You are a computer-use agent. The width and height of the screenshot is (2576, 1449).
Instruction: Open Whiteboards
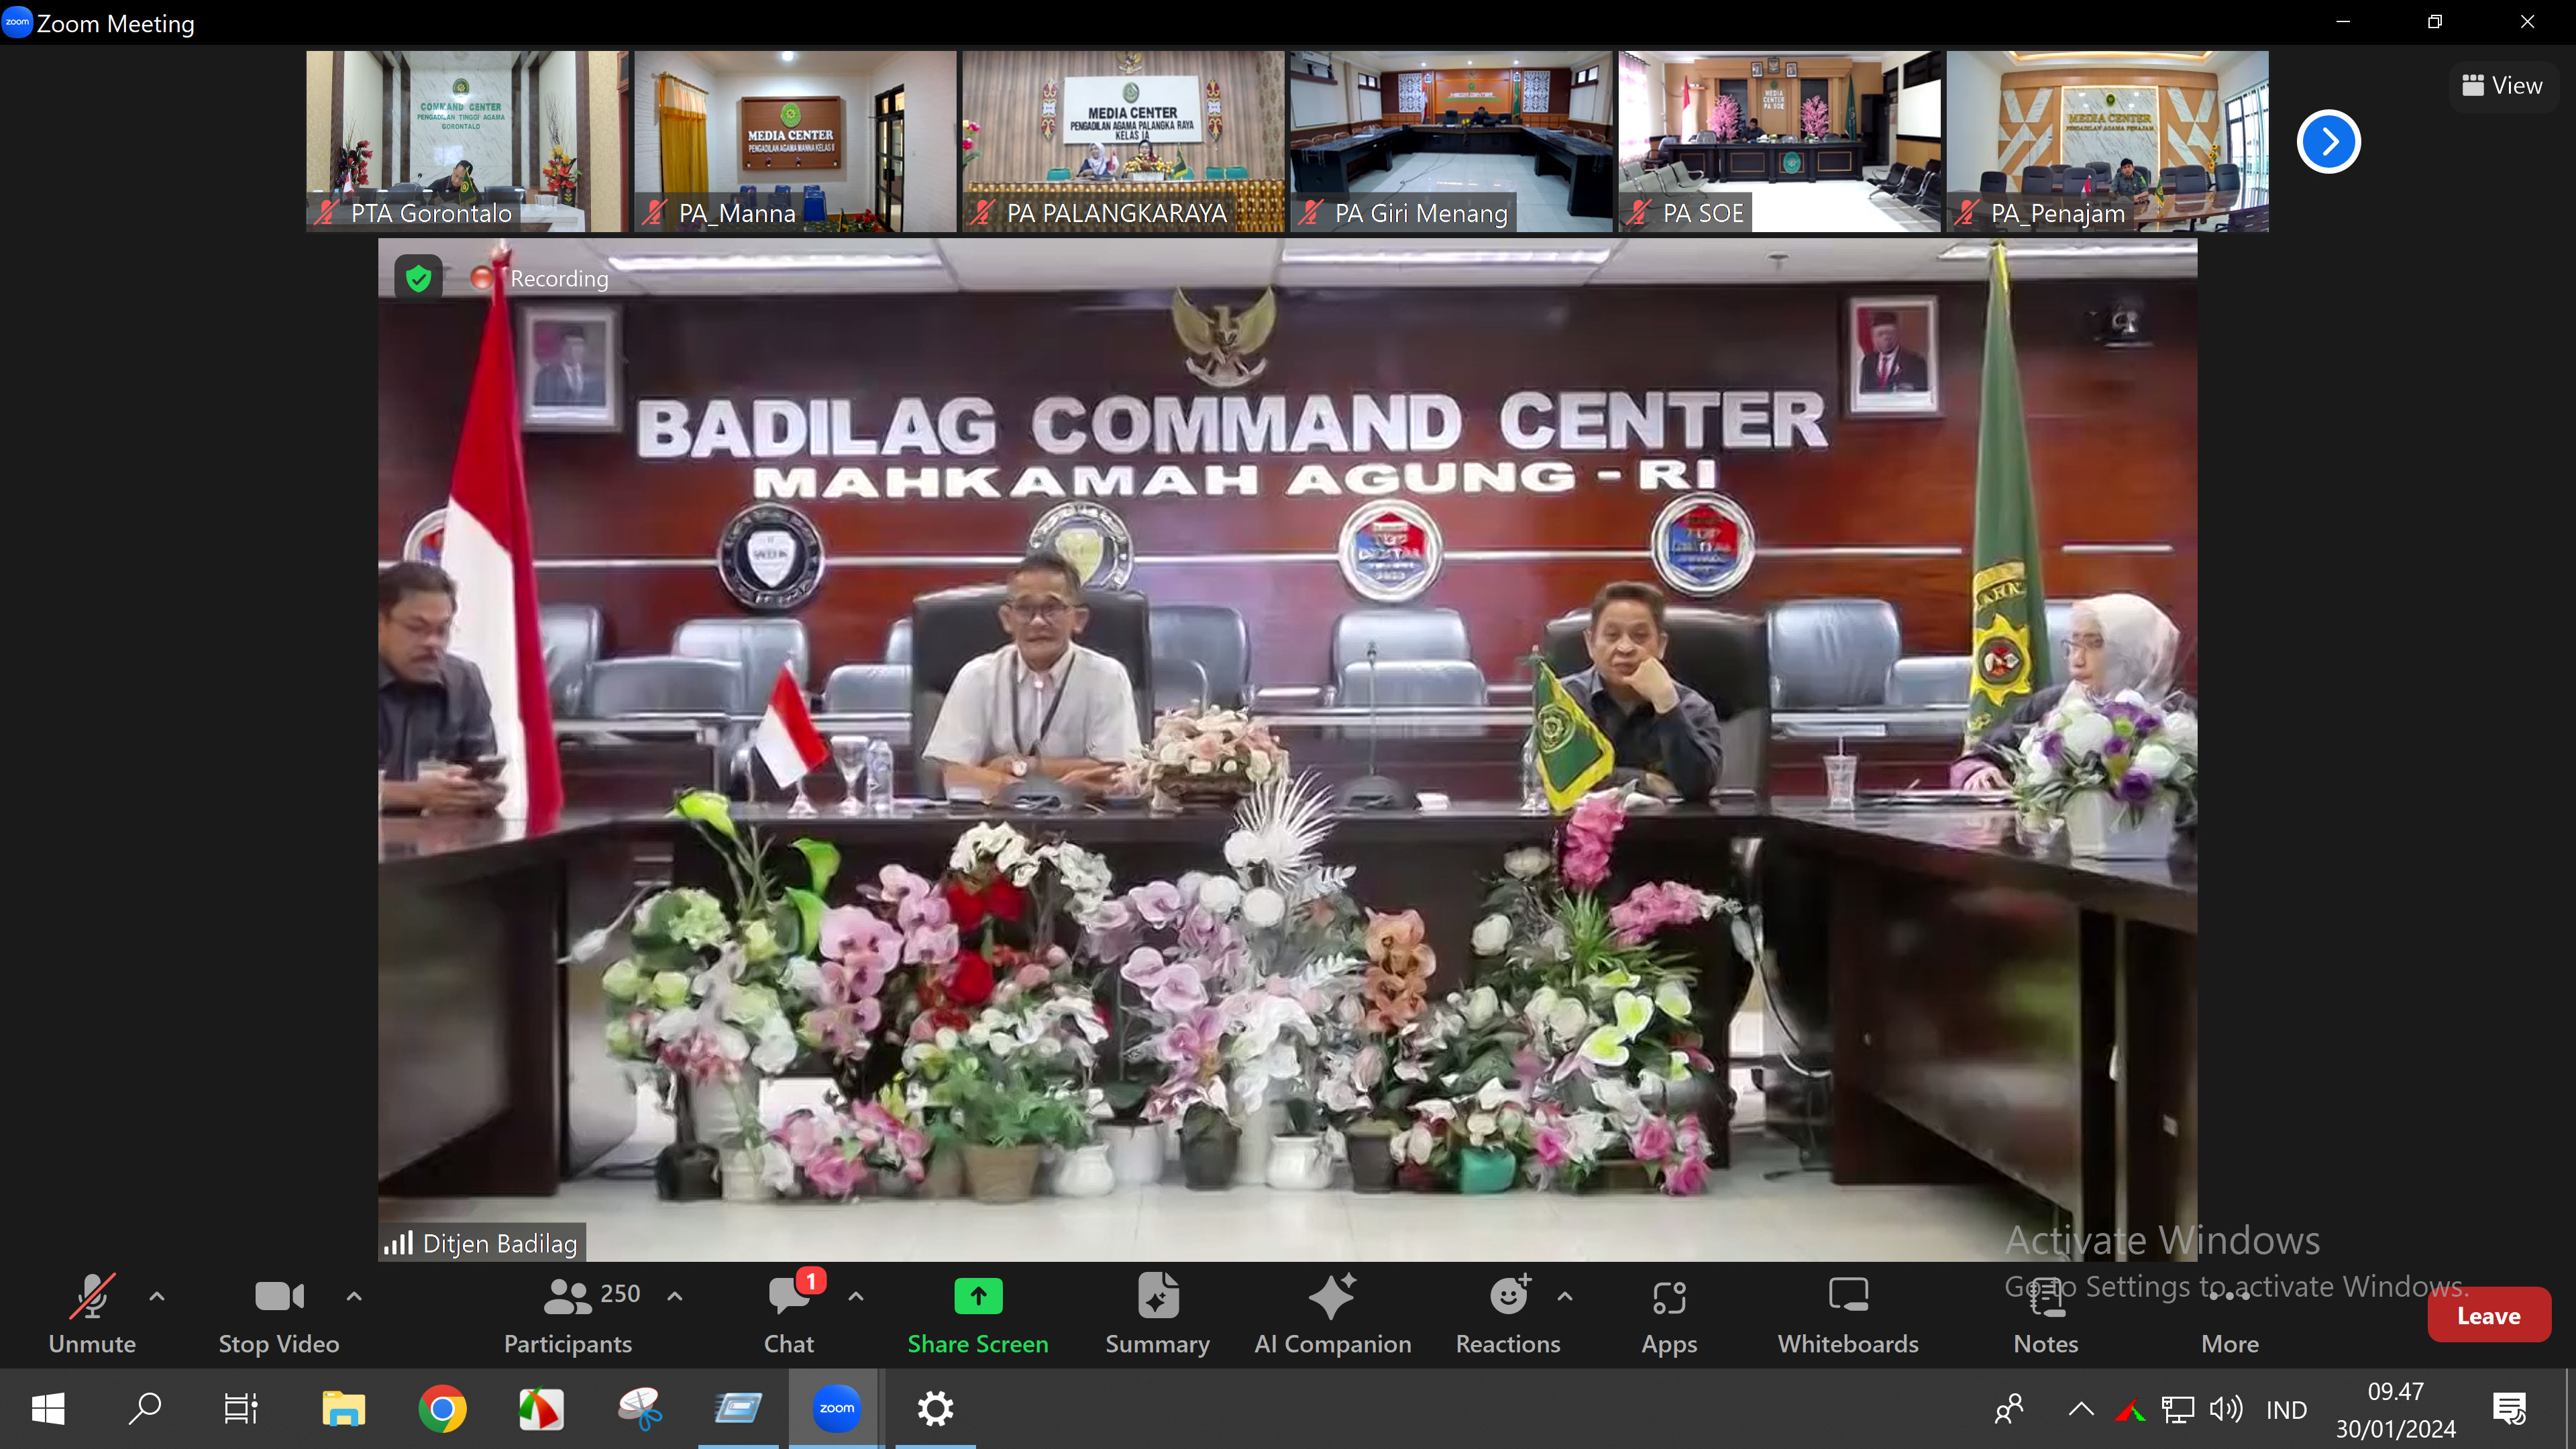tap(1847, 1313)
